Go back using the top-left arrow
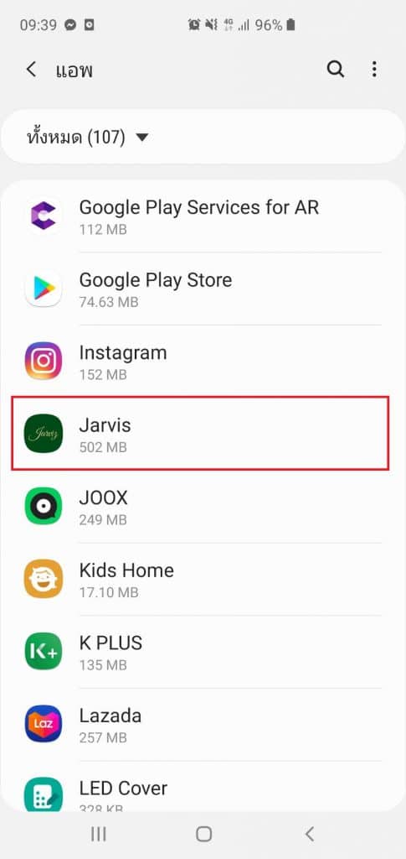Viewport: 406px width, 859px height. click(32, 70)
